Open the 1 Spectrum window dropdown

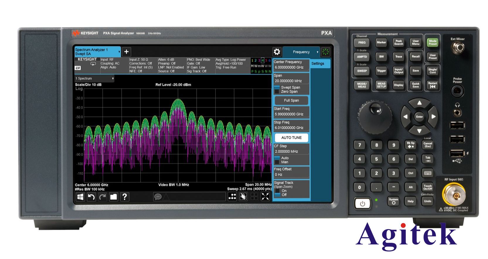click(x=113, y=79)
